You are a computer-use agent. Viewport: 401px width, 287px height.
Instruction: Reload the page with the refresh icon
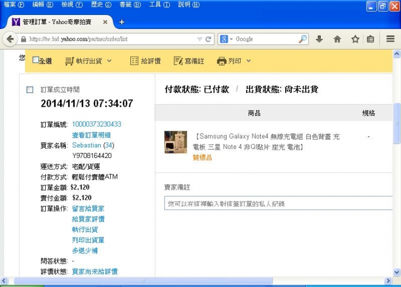208,39
